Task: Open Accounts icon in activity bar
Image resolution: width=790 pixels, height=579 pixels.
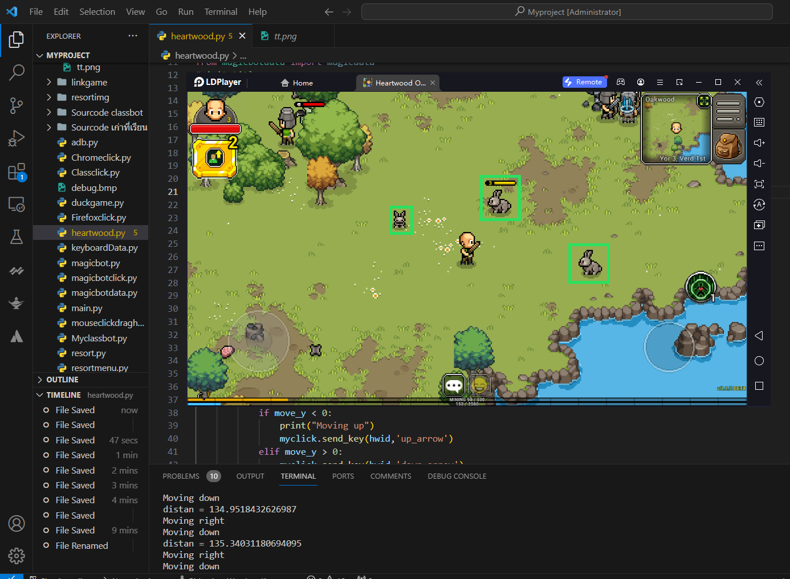Action: click(x=17, y=523)
